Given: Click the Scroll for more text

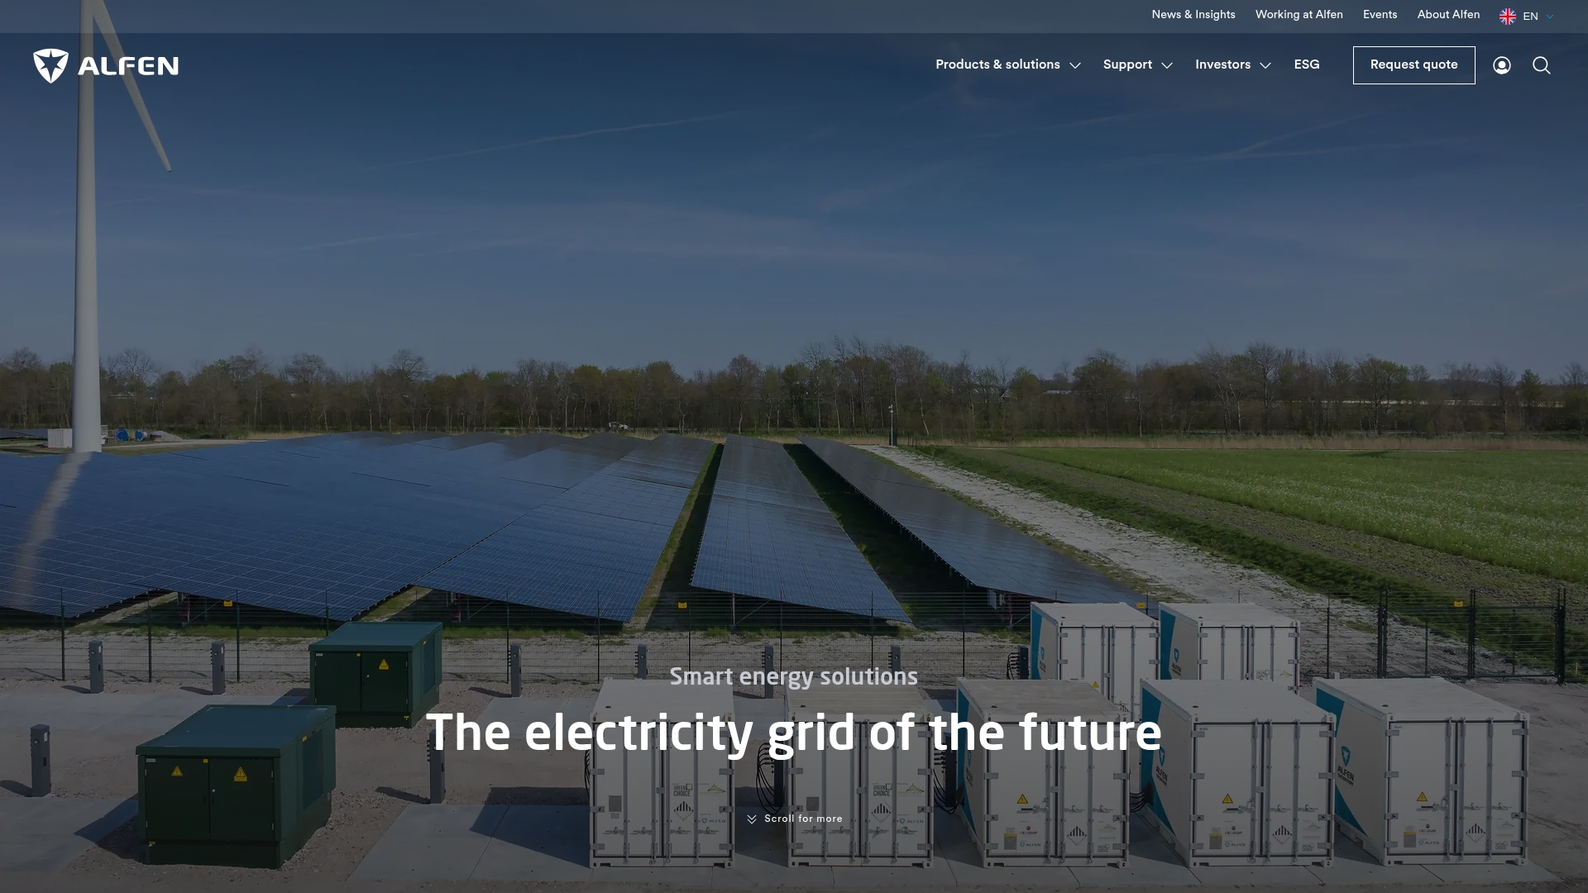Looking at the screenshot, I should (x=803, y=819).
